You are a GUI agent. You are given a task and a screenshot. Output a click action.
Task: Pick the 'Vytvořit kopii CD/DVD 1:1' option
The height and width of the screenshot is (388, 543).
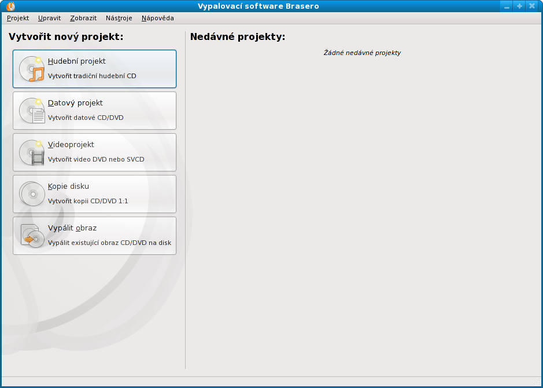coord(88,201)
